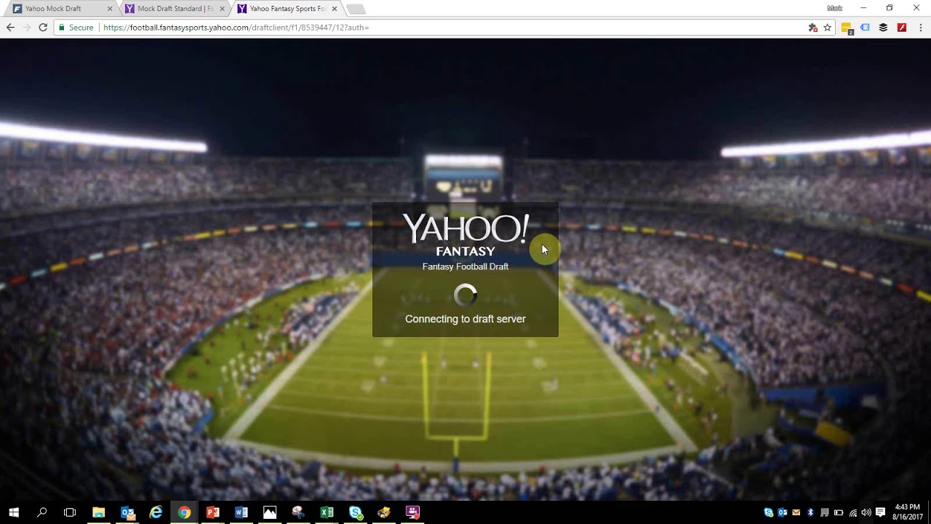This screenshot has height=524, width=931.
Task: Bookmark this page with the star
Action: click(x=828, y=28)
